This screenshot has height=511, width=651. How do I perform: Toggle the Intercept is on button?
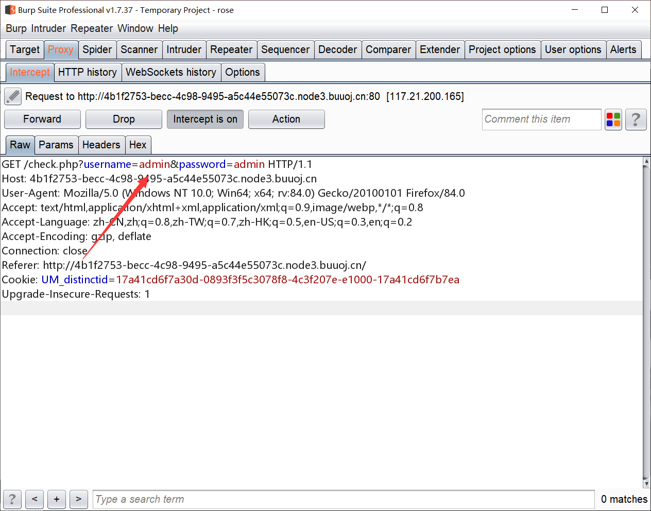point(205,119)
